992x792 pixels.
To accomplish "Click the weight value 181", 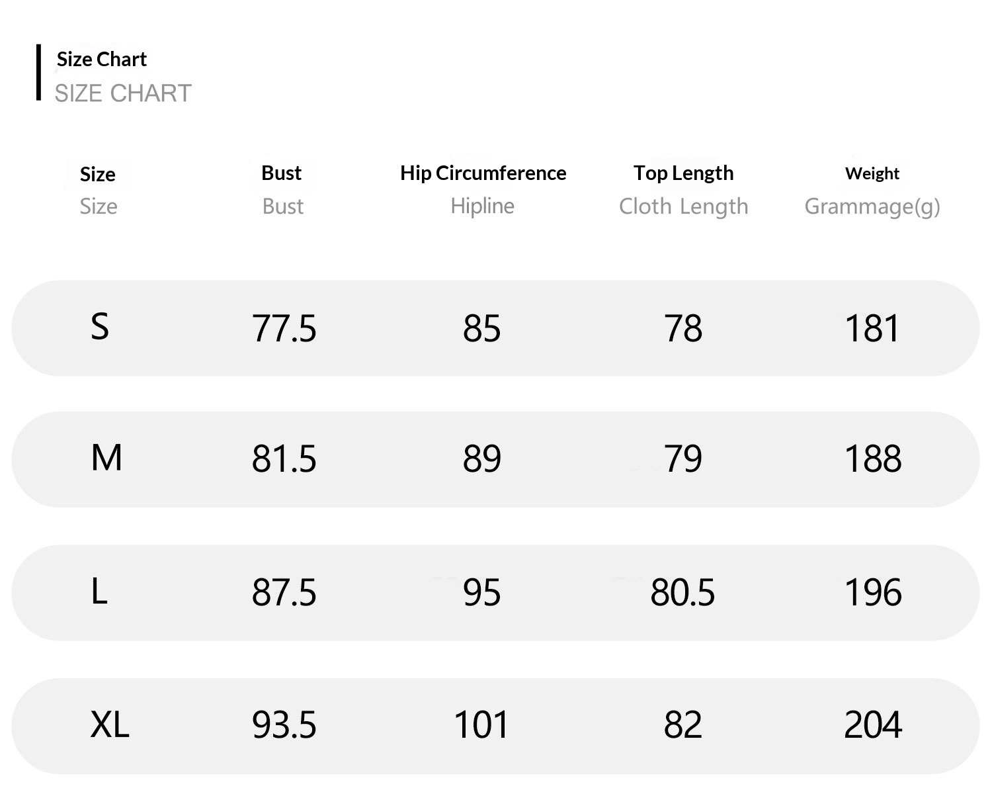I will pyautogui.click(x=872, y=328).
